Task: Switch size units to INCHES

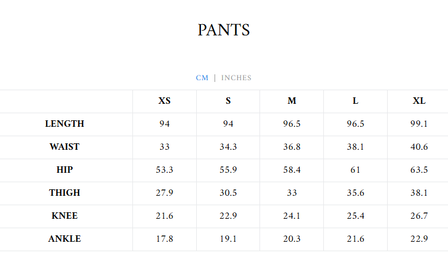Action: point(236,78)
